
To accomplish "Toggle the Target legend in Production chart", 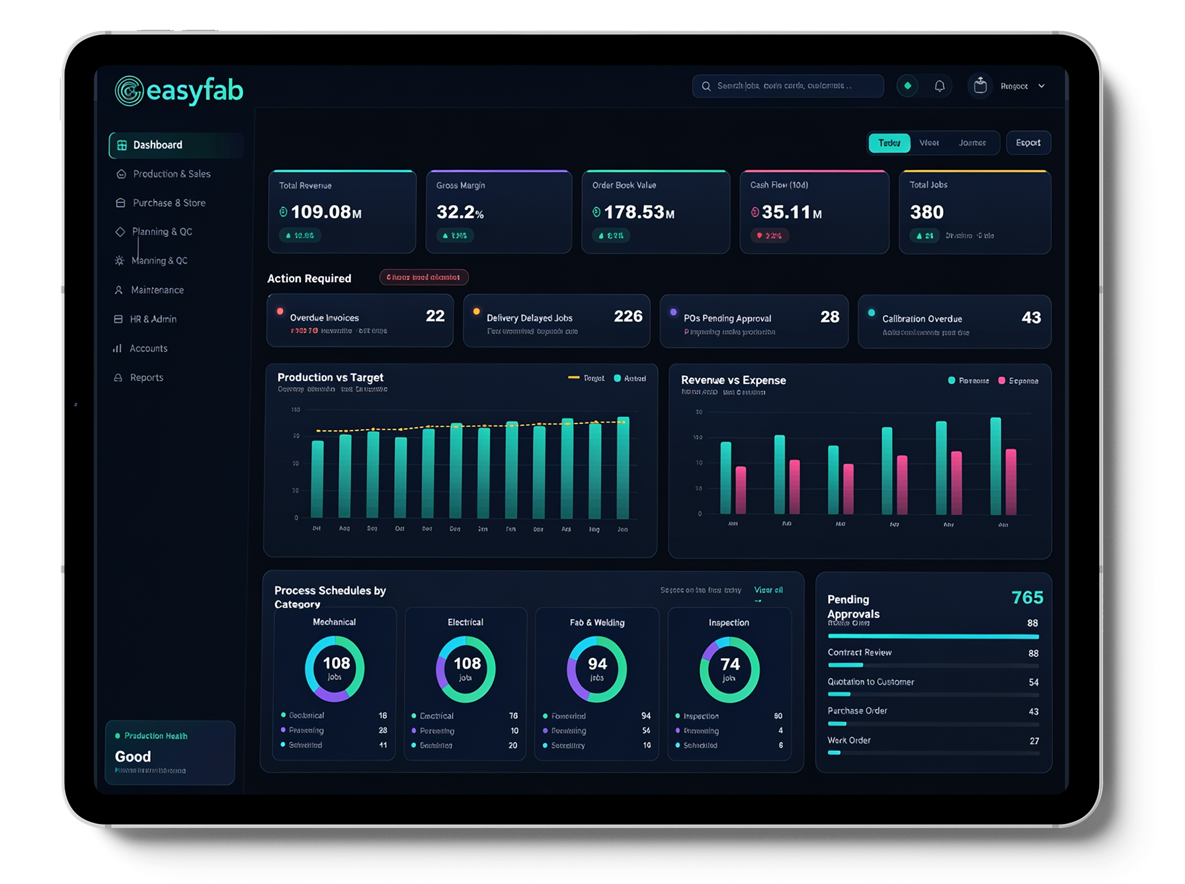I will (587, 379).
